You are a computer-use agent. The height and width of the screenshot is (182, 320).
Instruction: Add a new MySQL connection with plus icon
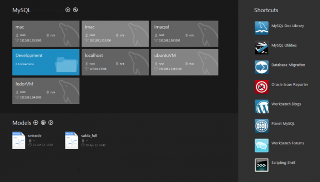coord(68,10)
